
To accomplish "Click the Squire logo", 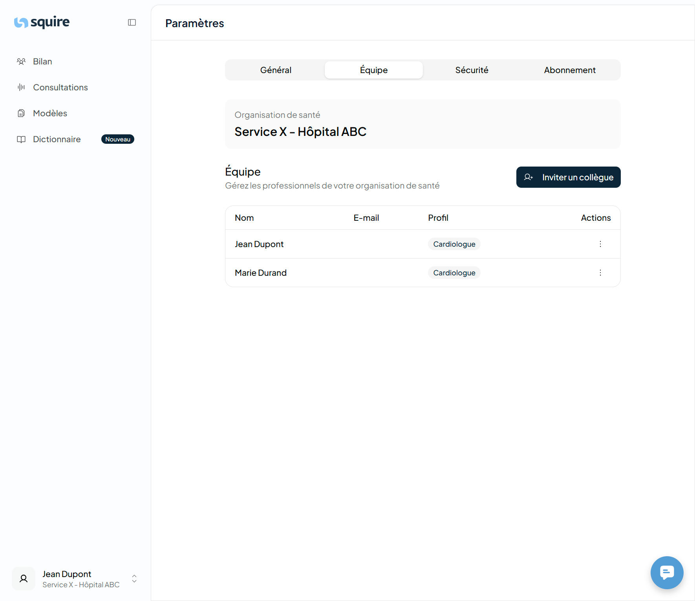I will (x=42, y=22).
